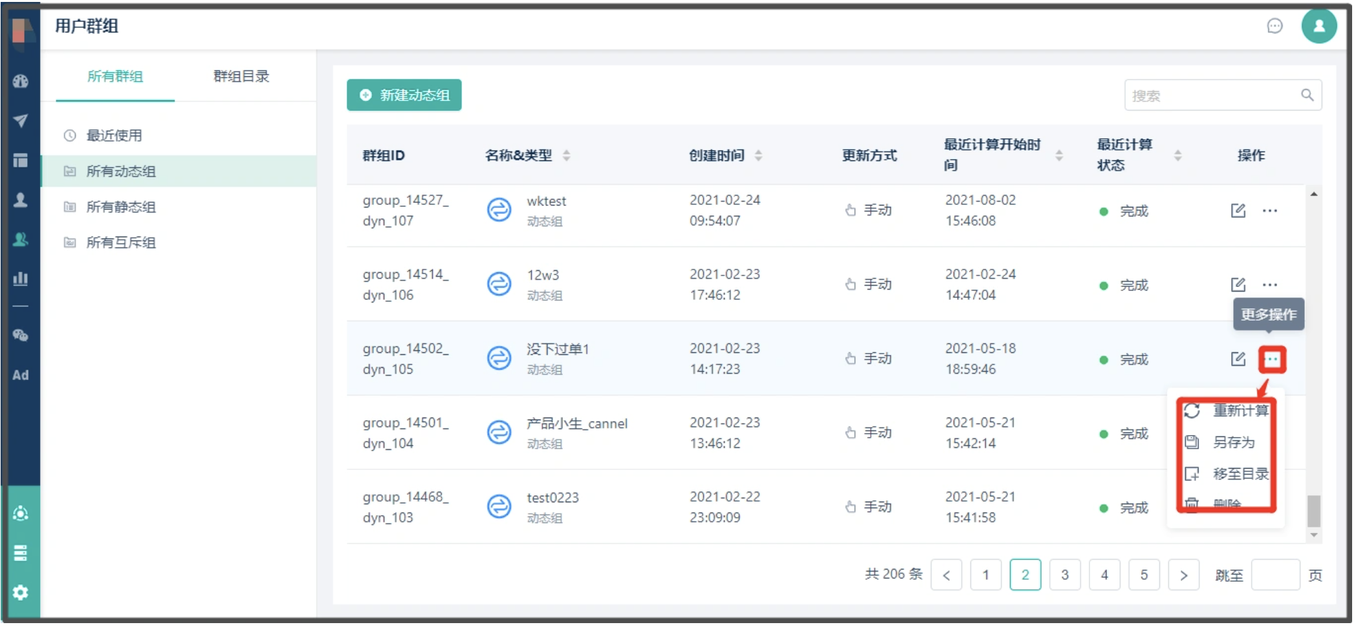This screenshot has height=627, width=1356.
Task: Click group ID group_14527_dyn_107
Action: point(406,210)
